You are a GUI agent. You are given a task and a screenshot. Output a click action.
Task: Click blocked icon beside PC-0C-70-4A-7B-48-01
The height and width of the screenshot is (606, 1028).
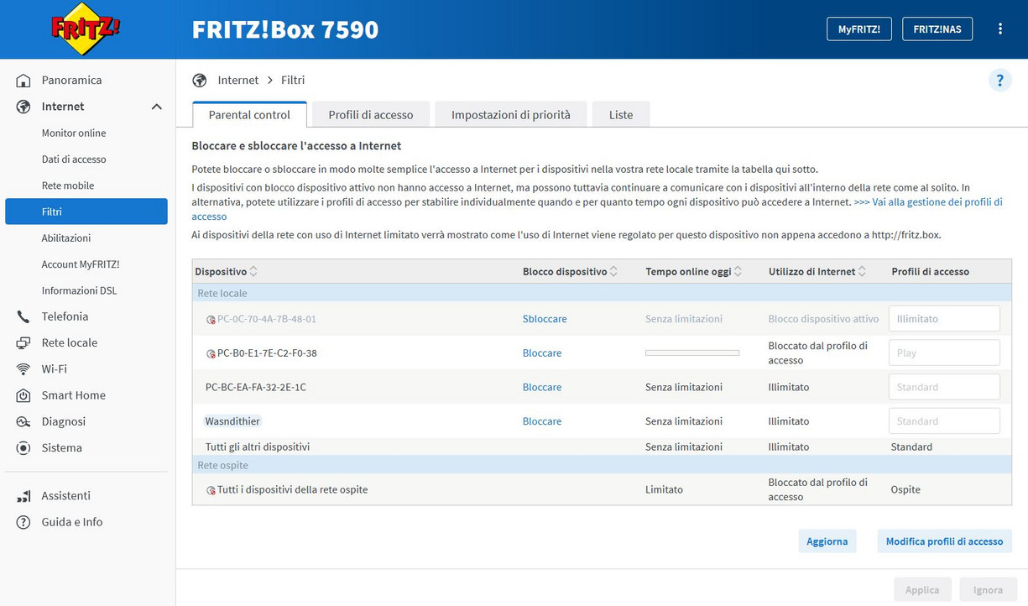(x=211, y=320)
